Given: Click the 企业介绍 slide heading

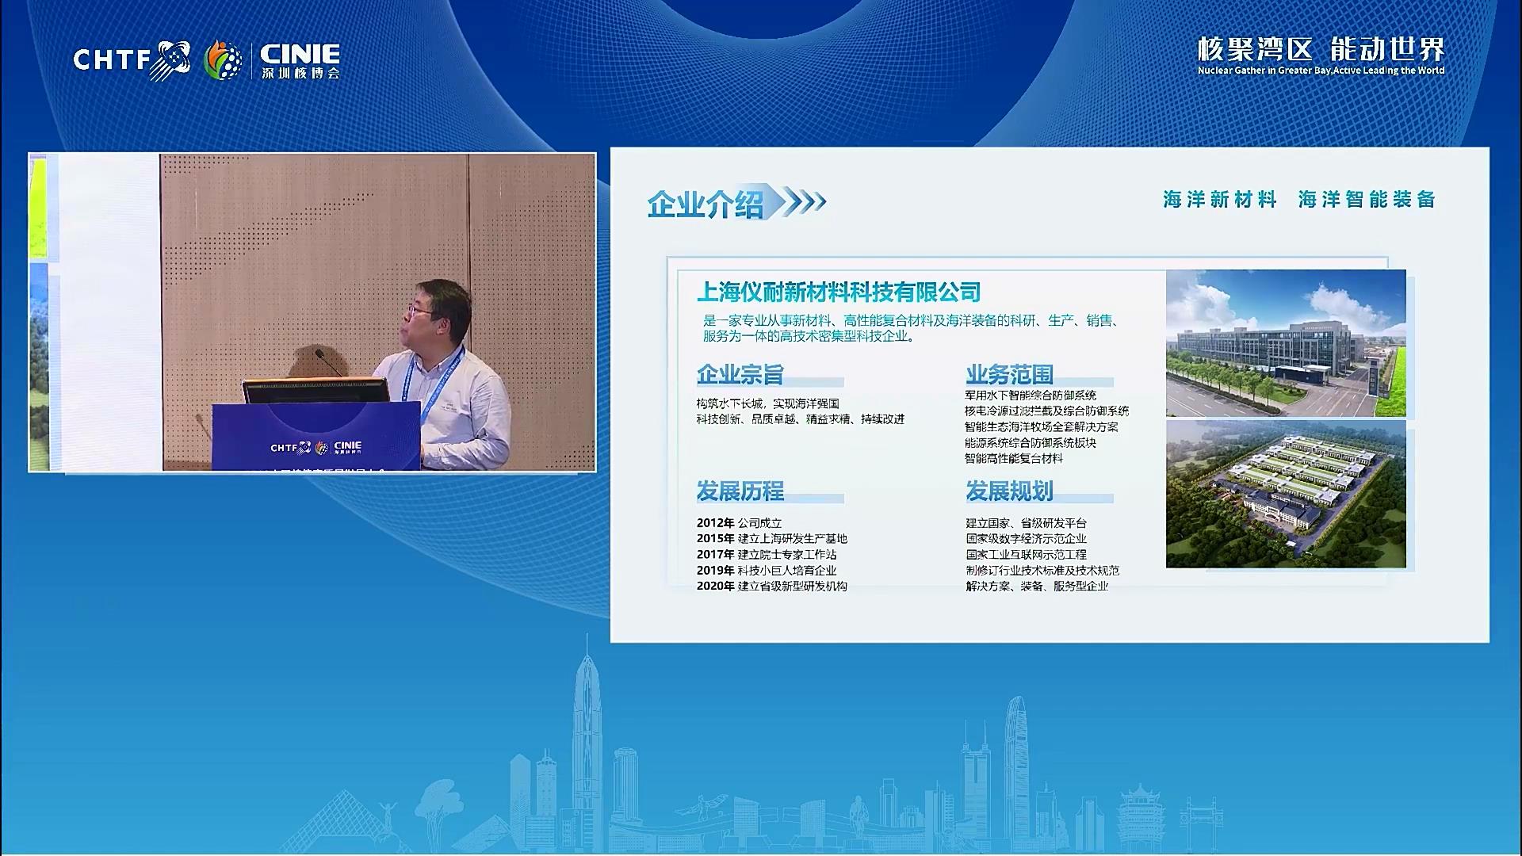Looking at the screenshot, I should pos(705,204).
